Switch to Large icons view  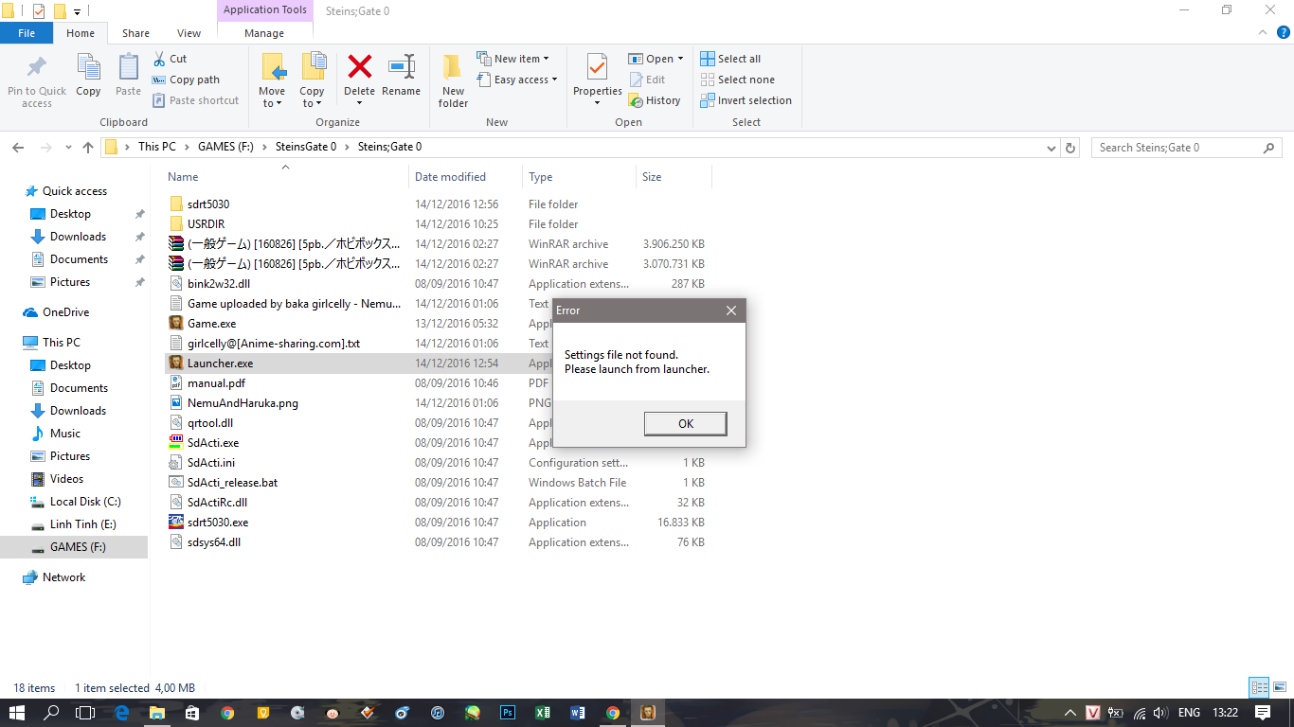click(1280, 688)
